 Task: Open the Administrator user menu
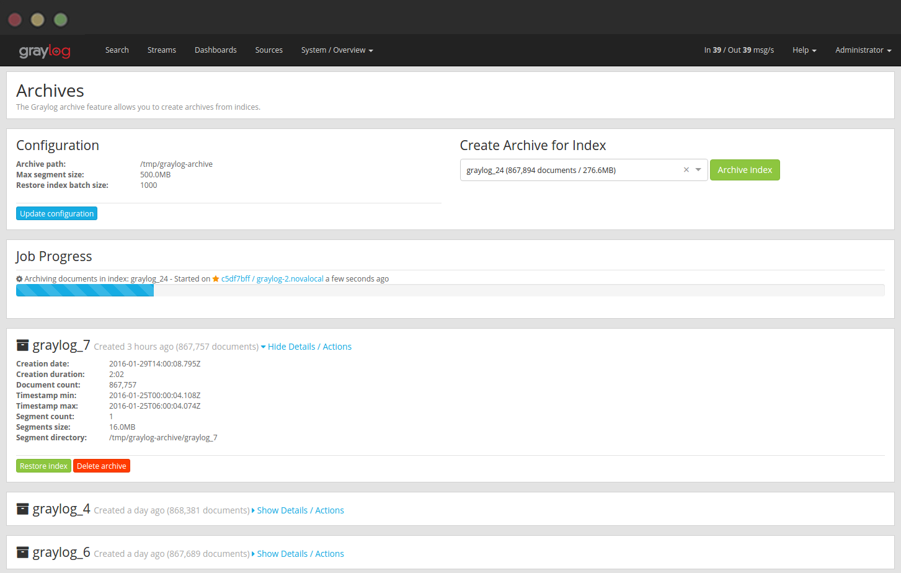point(863,50)
